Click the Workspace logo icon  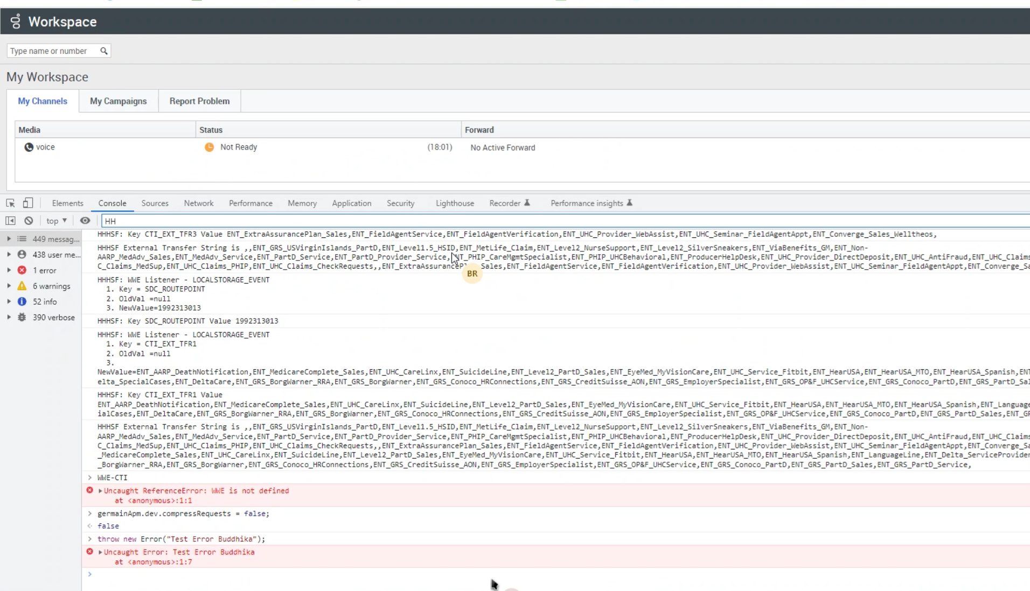click(x=16, y=22)
